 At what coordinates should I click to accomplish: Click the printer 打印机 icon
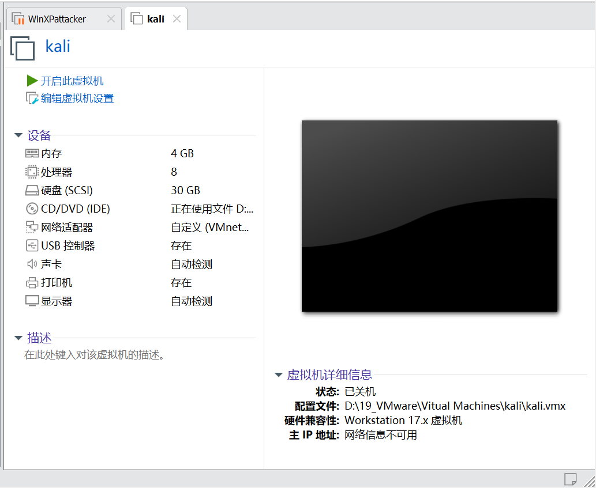pyautogui.click(x=32, y=283)
